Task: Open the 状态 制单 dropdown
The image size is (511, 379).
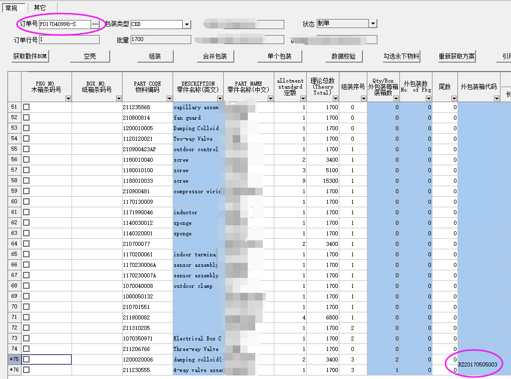Action: pyautogui.click(x=373, y=24)
